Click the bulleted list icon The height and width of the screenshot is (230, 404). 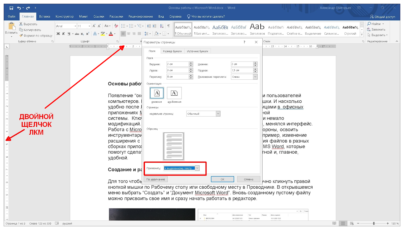pos(123,26)
